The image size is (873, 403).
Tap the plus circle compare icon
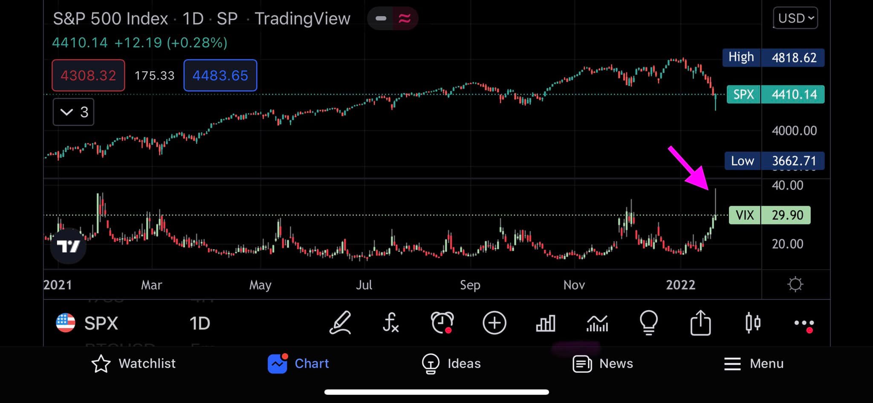[x=494, y=323]
